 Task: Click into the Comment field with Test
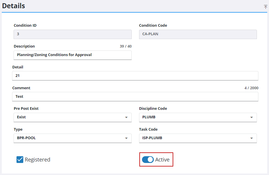tap(135, 97)
